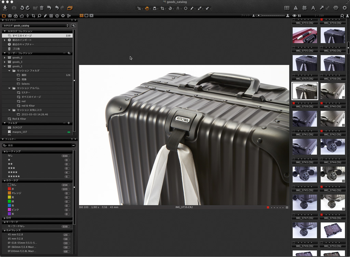The height and width of the screenshot is (257, 350).
Task: Open Preferences gear icon at top right
Action: 345,8
